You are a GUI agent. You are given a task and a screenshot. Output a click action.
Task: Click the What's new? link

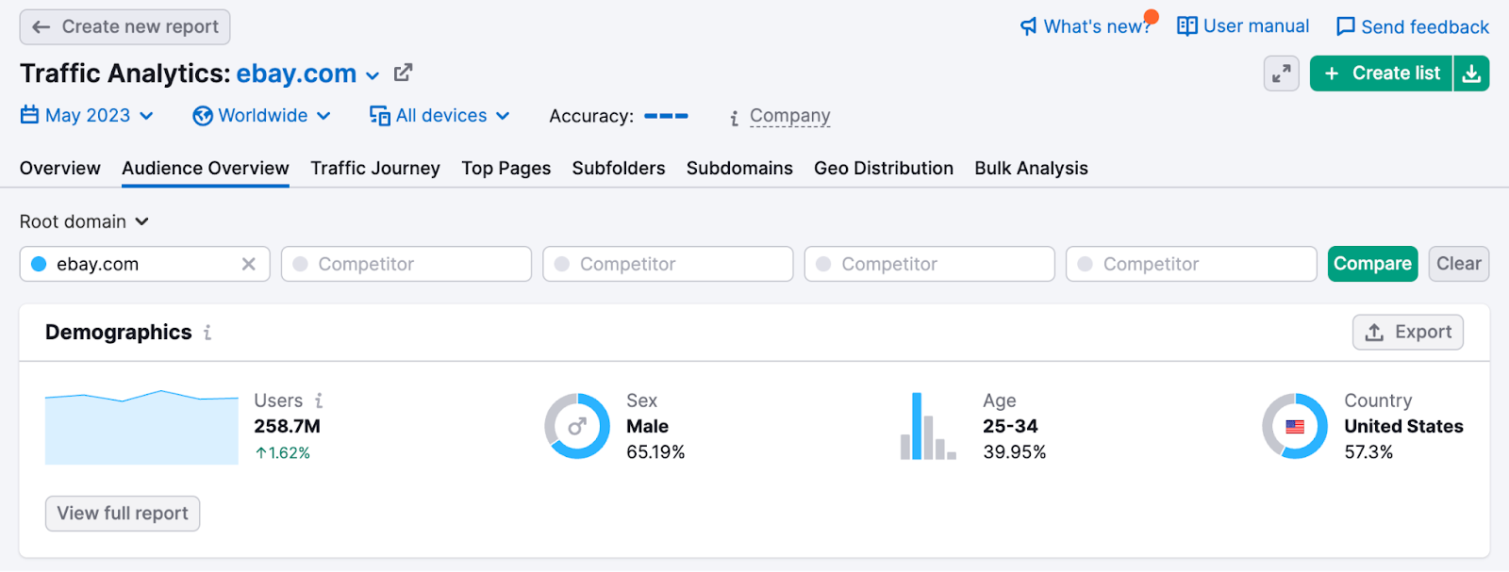(1098, 26)
